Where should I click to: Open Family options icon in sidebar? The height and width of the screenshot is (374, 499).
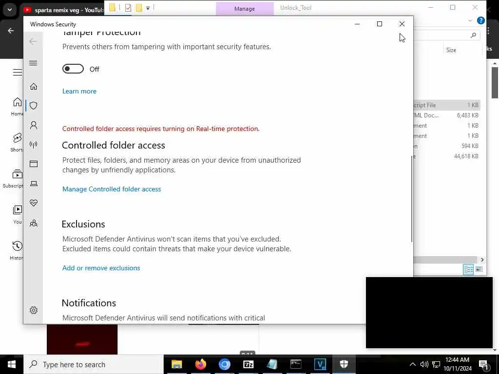tap(34, 223)
